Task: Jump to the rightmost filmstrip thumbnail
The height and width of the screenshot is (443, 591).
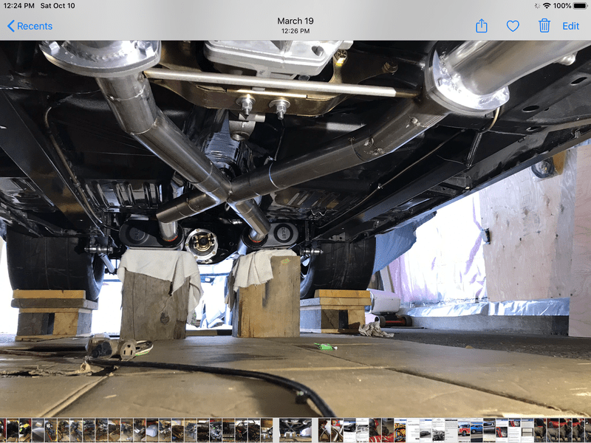Action: (587, 430)
